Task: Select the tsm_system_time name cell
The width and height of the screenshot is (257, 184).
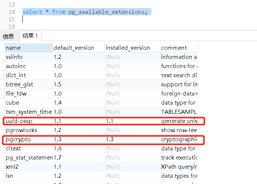Action: click(x=29, y=112)
